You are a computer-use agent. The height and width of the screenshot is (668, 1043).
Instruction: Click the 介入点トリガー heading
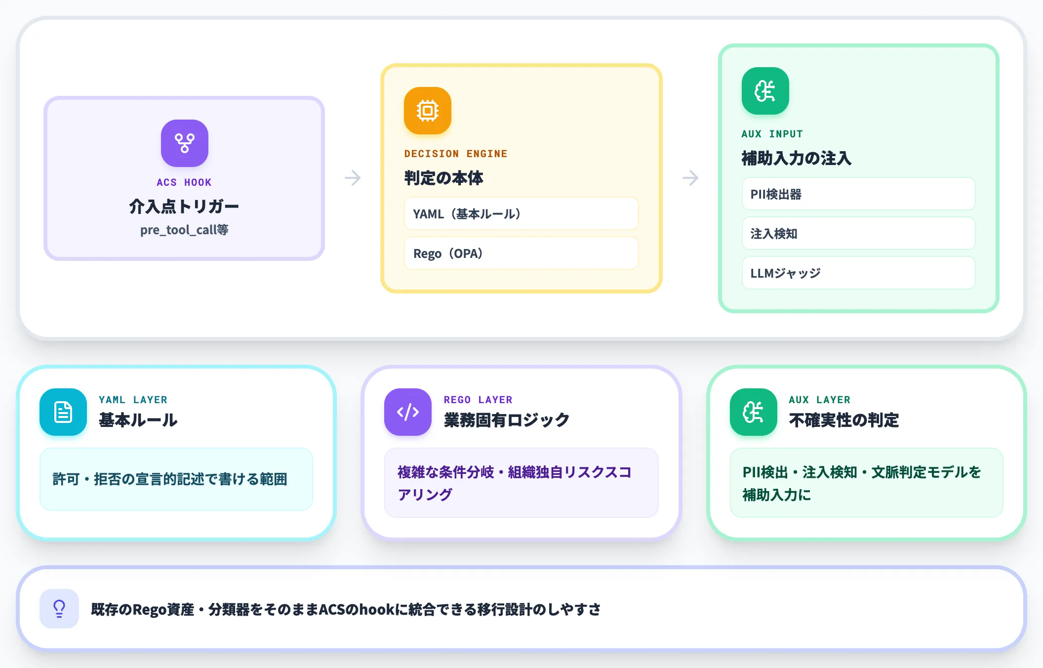click(x=184, y=206)
